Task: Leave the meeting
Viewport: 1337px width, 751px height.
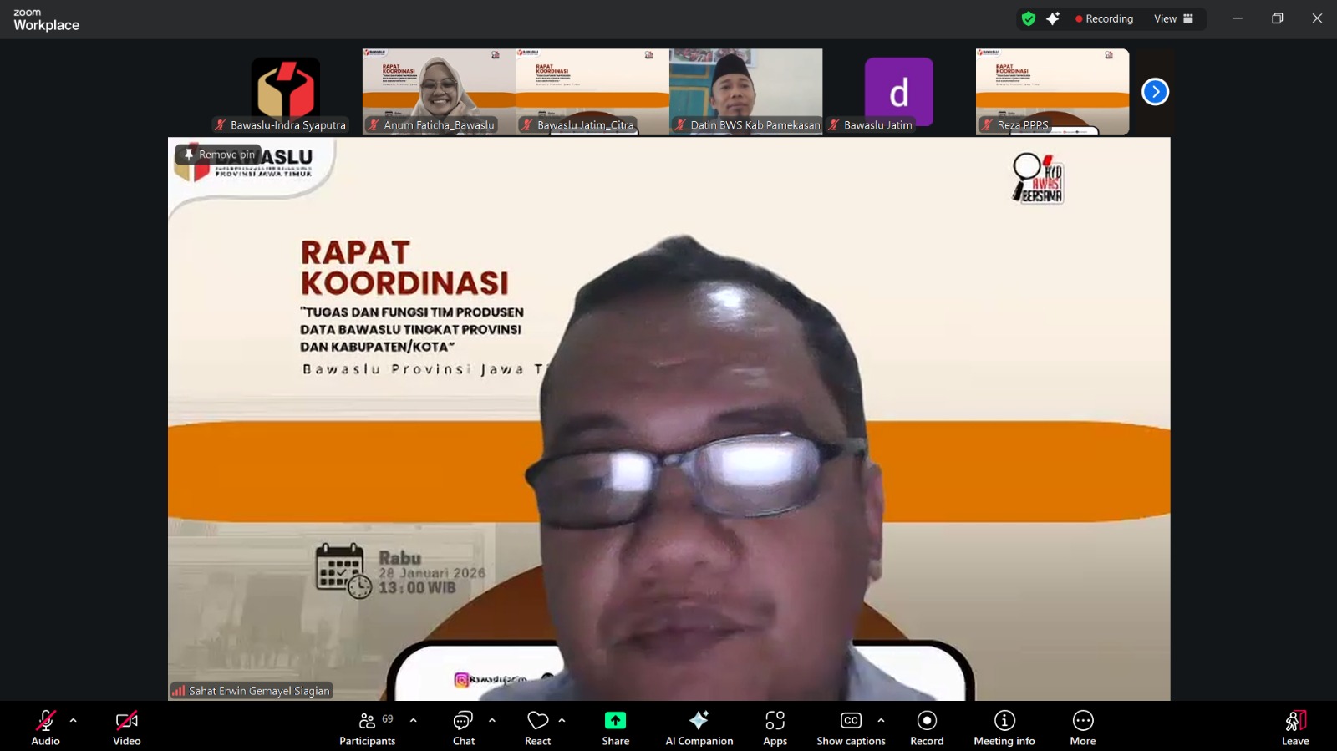Action: click(x=1294, y=727)
